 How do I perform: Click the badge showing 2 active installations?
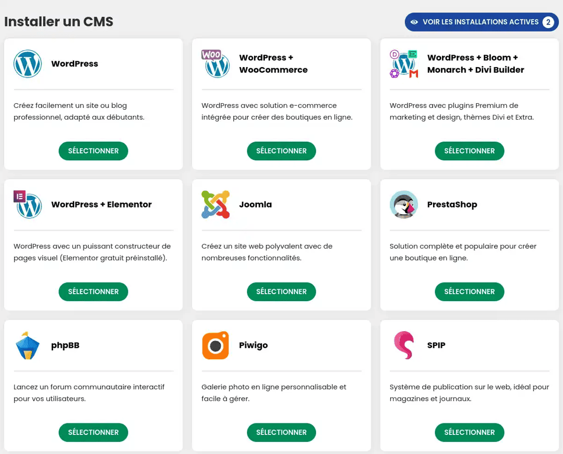[x=548, y=22]
